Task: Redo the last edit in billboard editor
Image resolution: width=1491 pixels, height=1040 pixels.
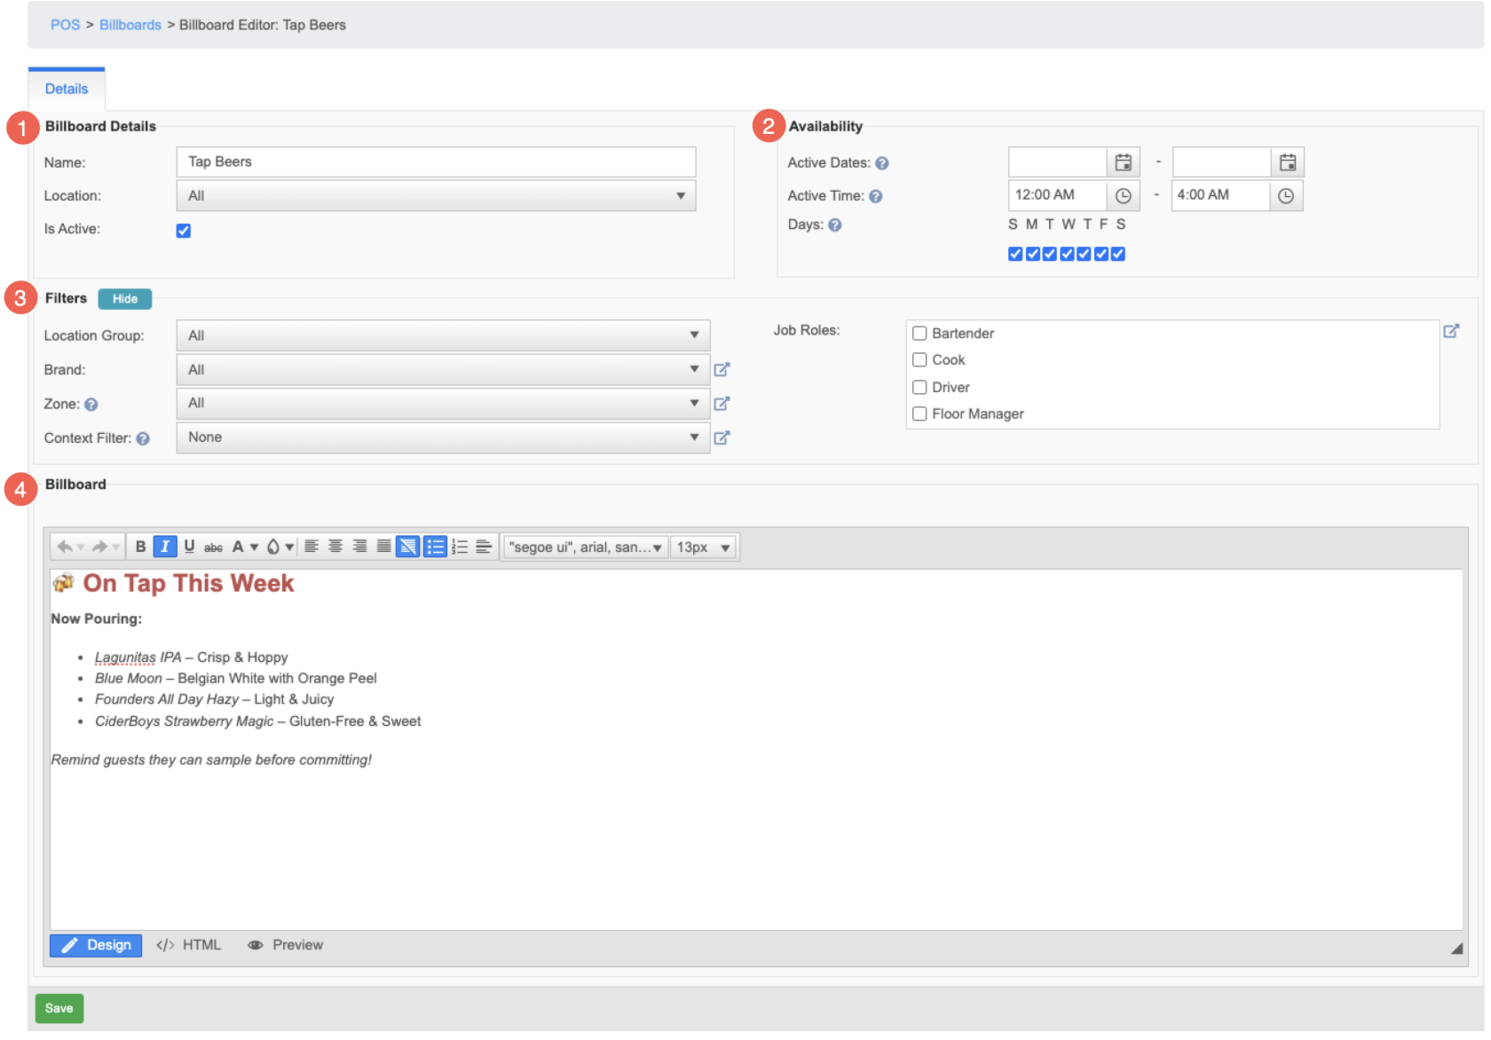Action: pyautogui.click(x=99, y=548)
